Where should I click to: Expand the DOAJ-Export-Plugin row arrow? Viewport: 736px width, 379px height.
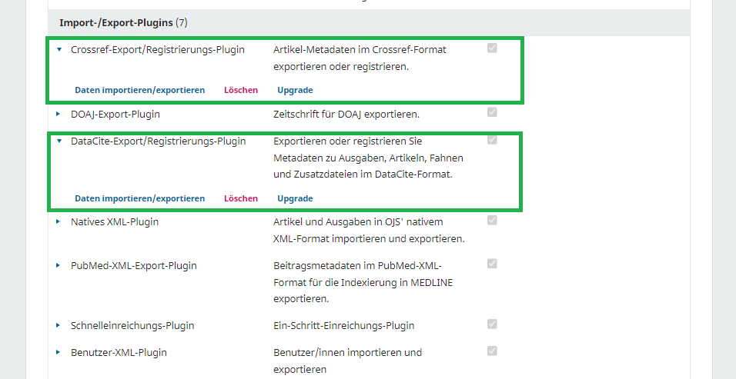pos(59,114)
